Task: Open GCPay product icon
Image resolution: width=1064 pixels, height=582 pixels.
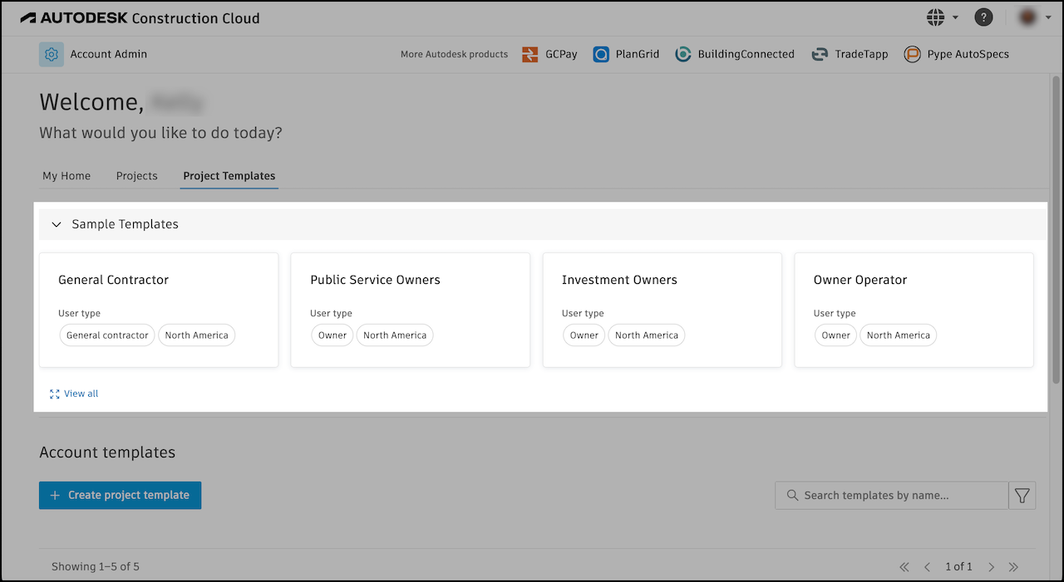Action: (x=530, y=55)
